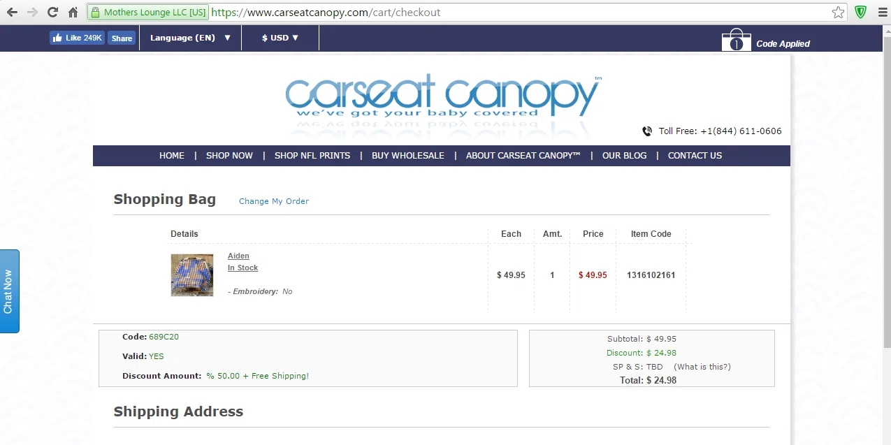Screen dimensions: 891x445
Task: Open the Aiden product name link
Action: pos(238,256)
